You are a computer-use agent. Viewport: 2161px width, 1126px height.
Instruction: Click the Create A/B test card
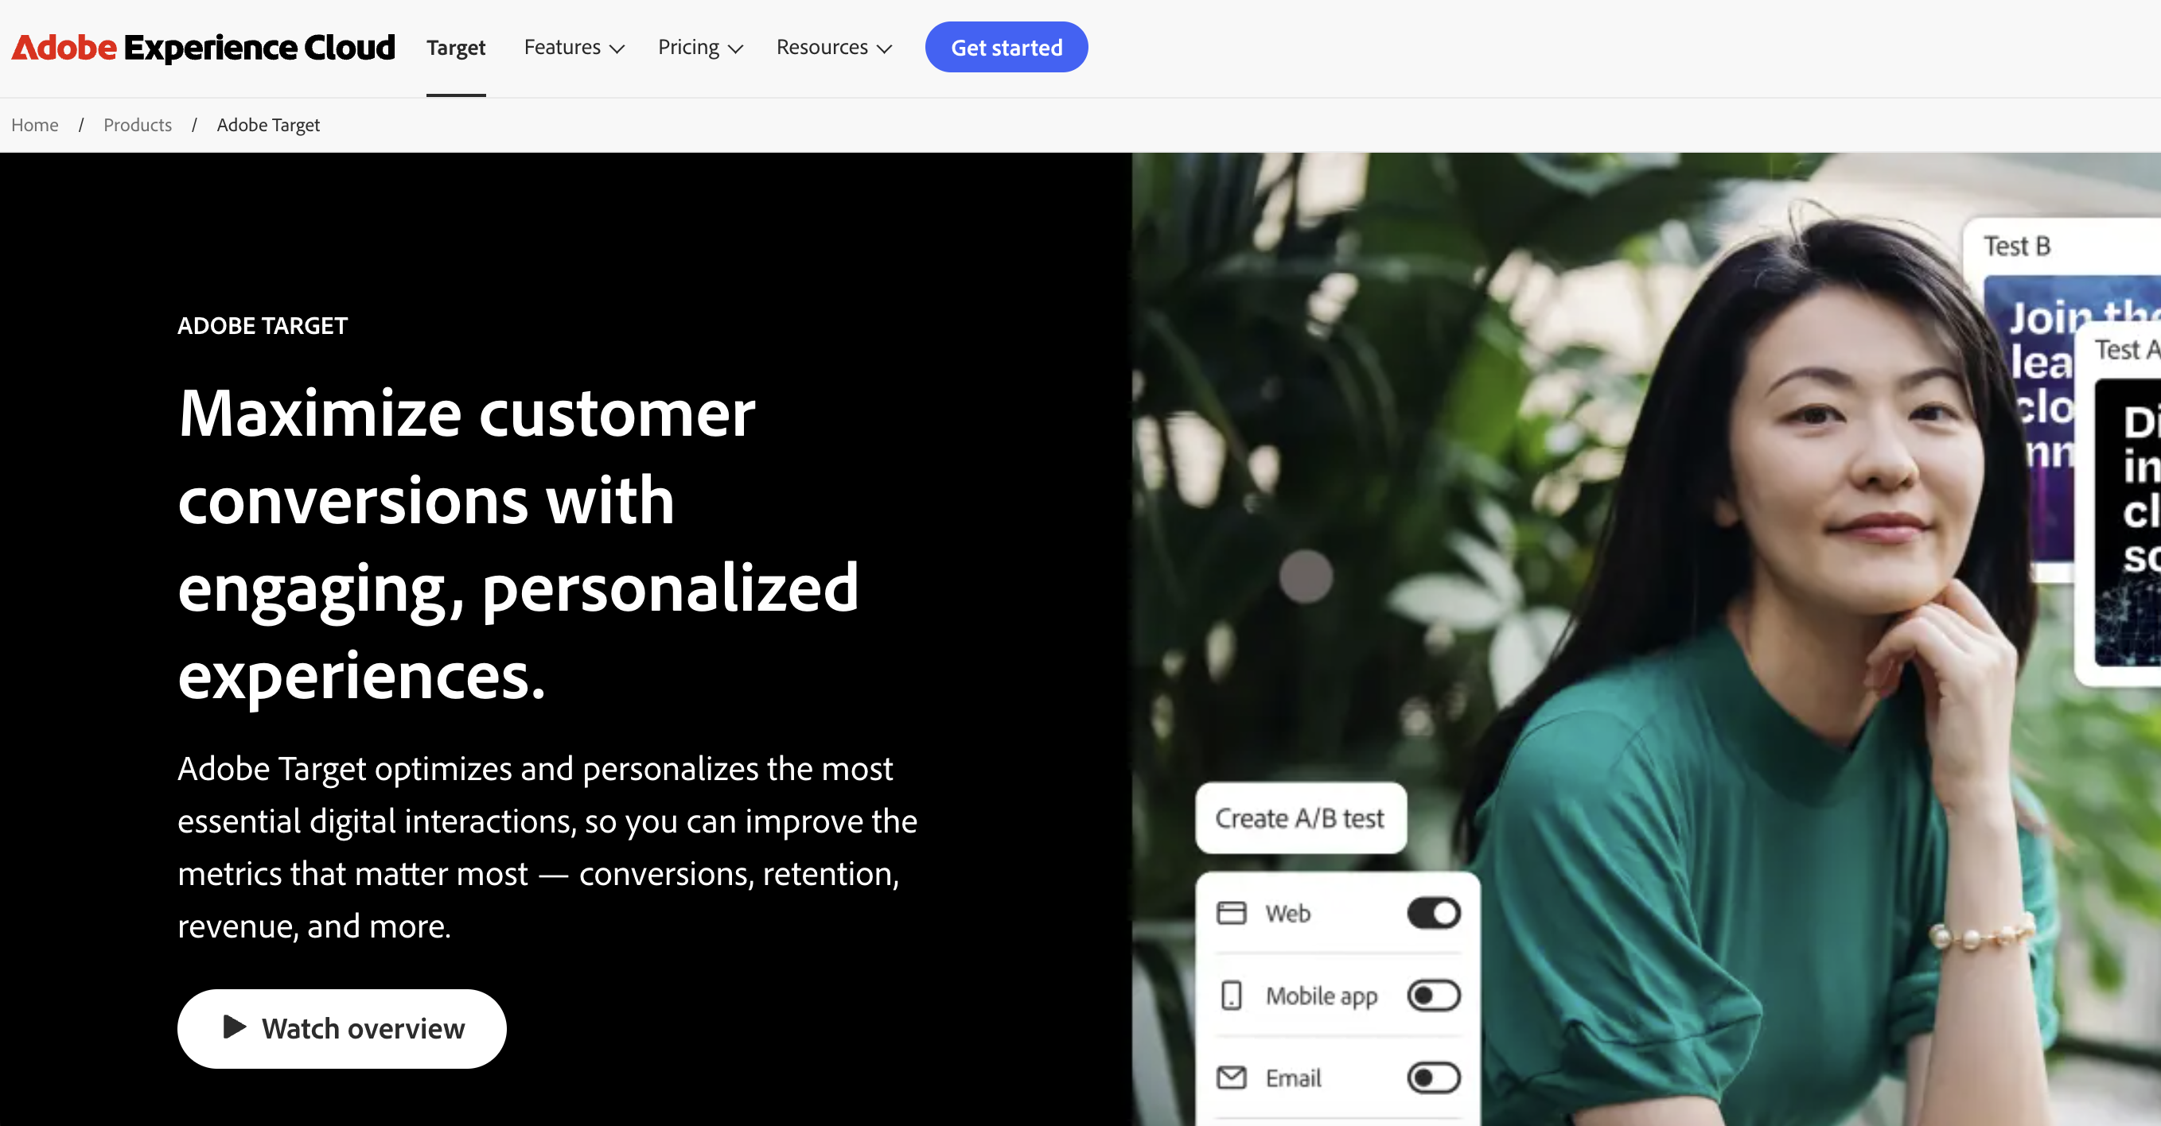click(1300, 817)
